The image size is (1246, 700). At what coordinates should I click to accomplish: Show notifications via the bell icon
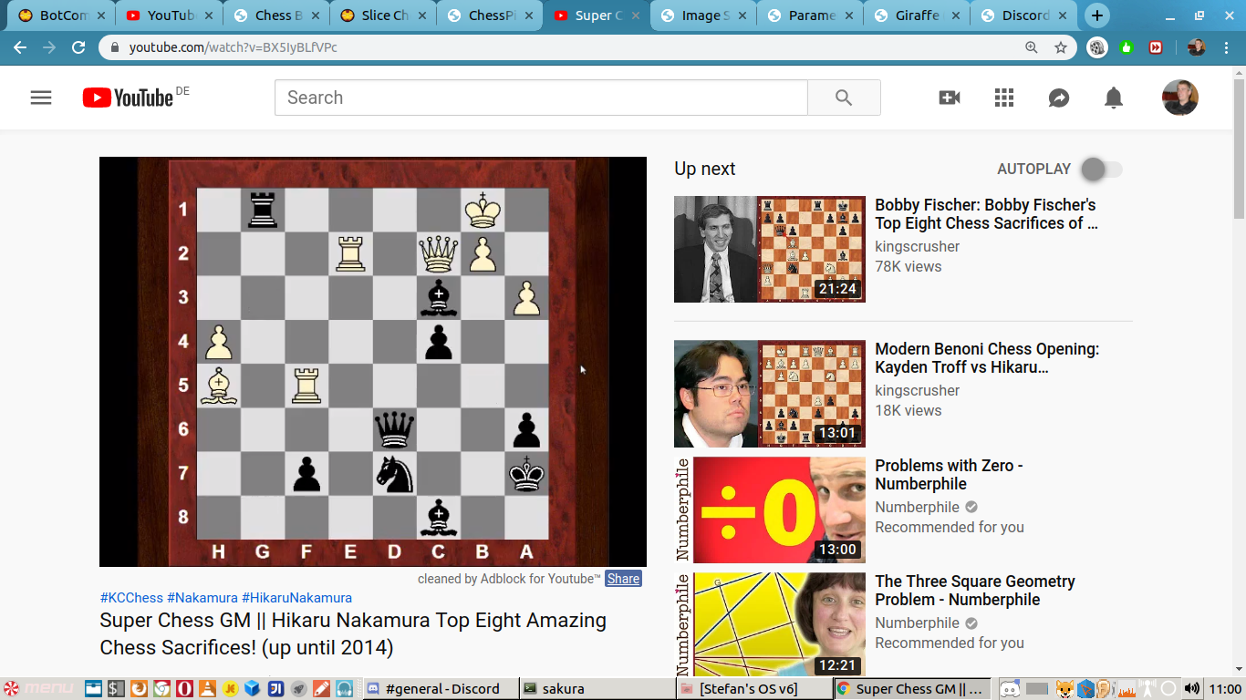1114,98
